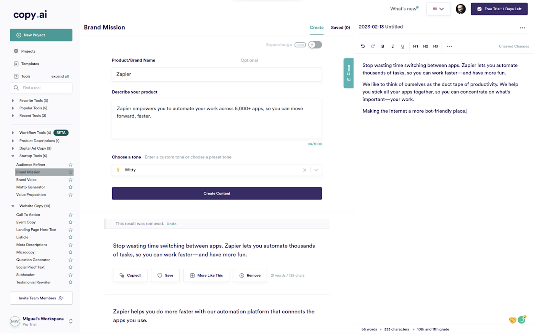This screenshot has height=334, width=534.
Task: Favorite the Social Proof Text star
Action: (x=70, y=267)
